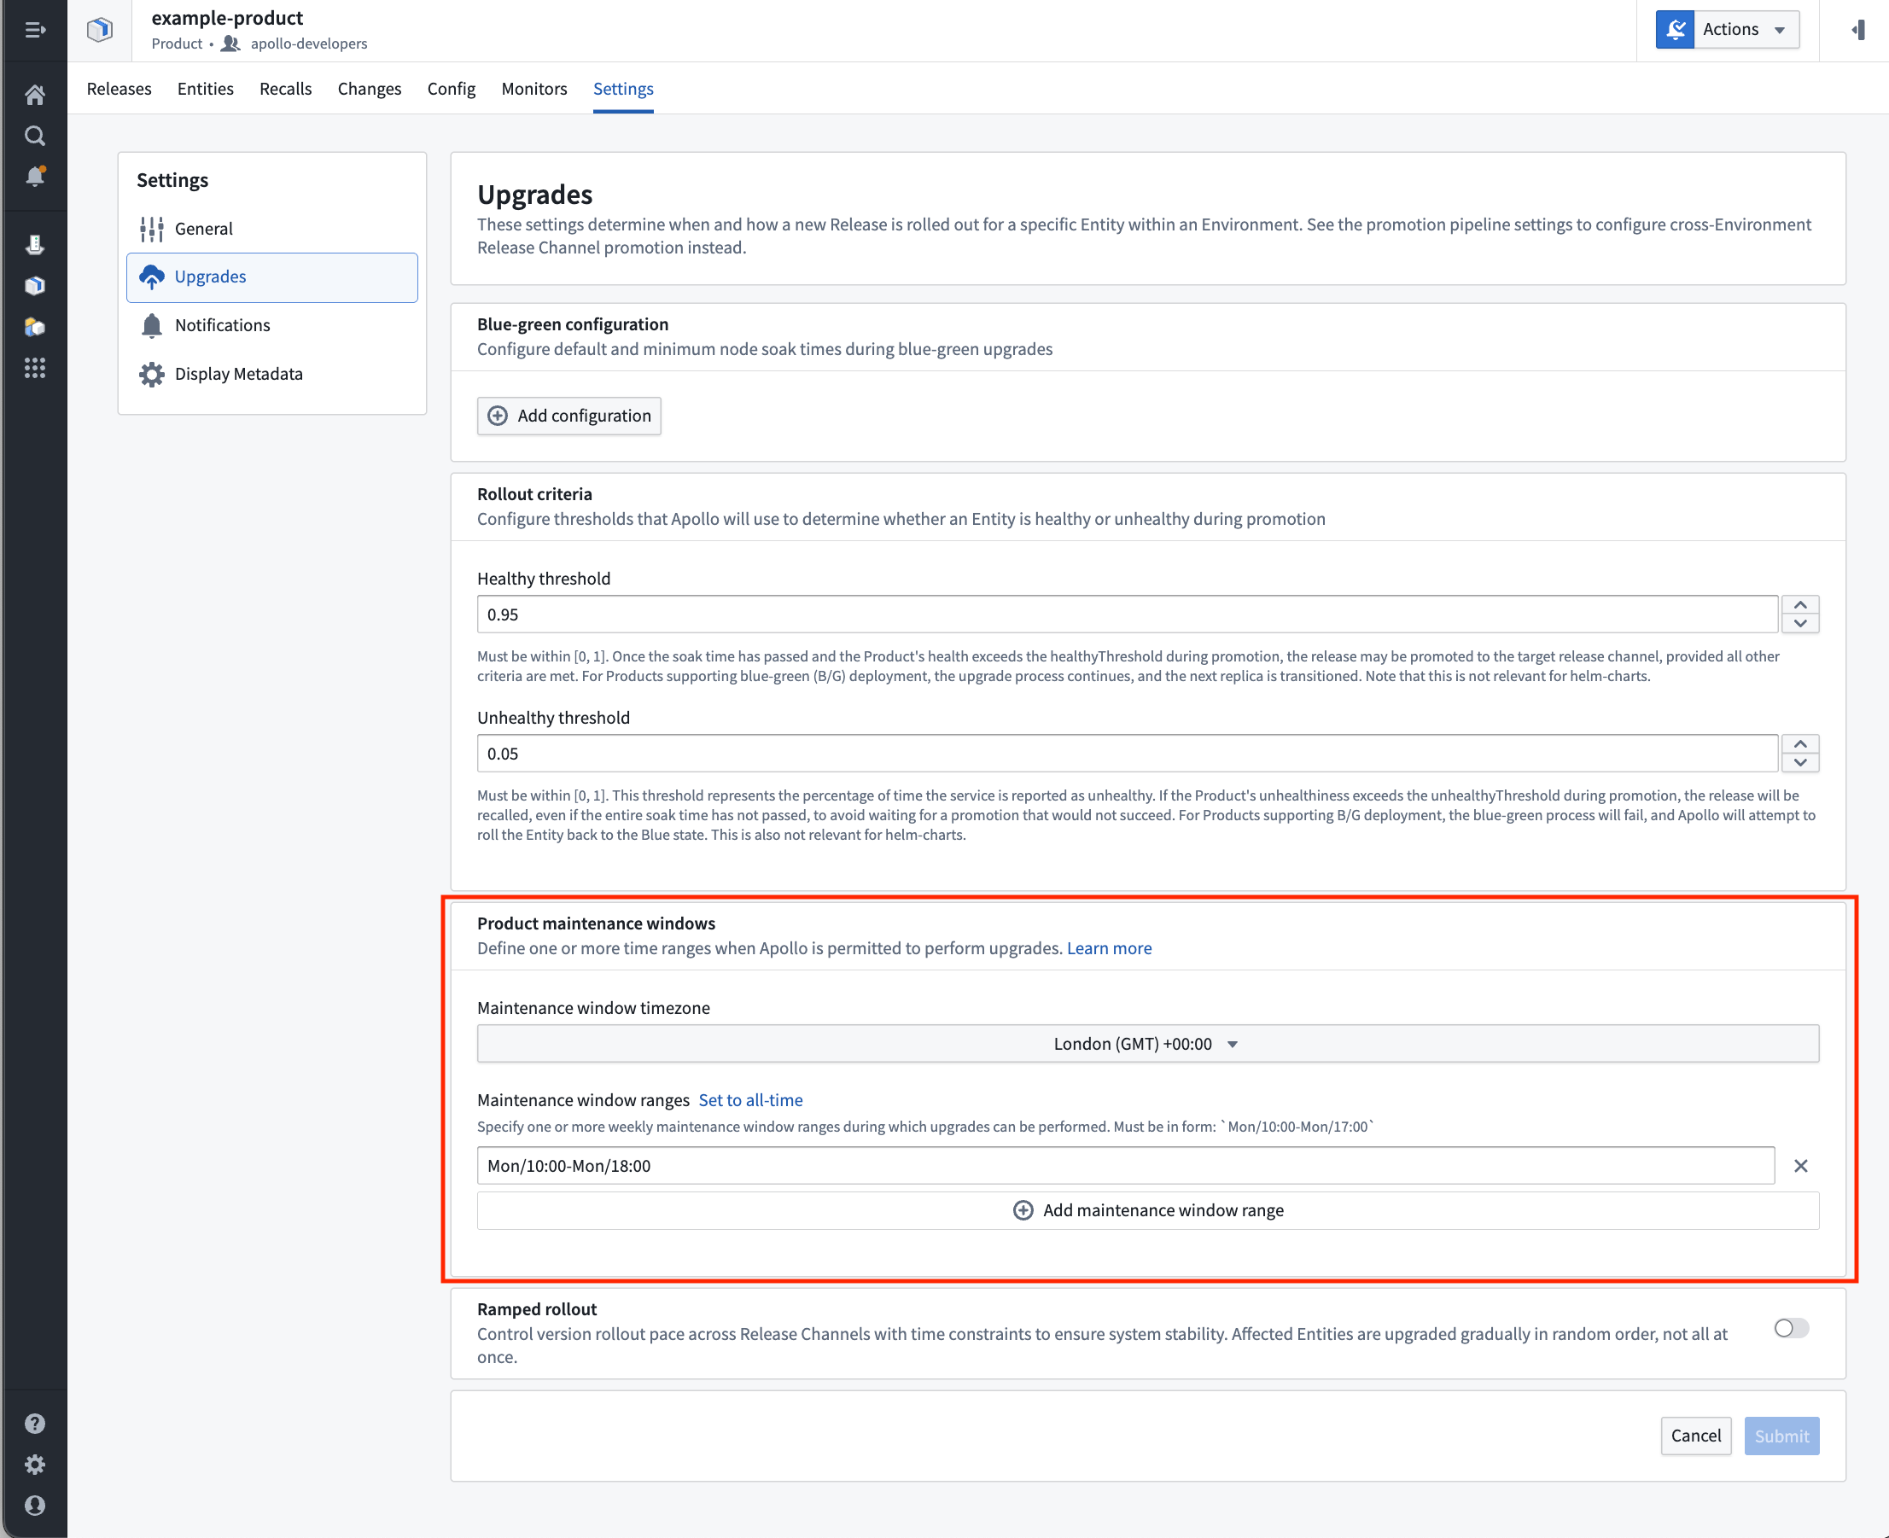Open the Home icon in sidebar

[34, 95]
